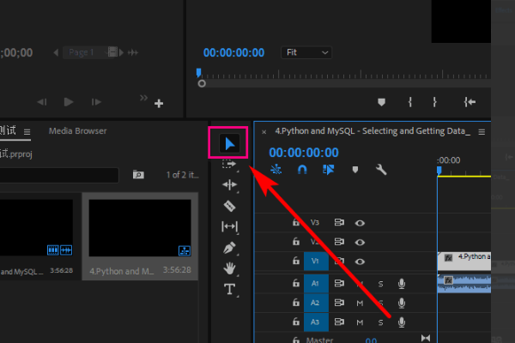Mute audio track A3
Viewport: 515px width, 343px height.
(x=360, y=322)
